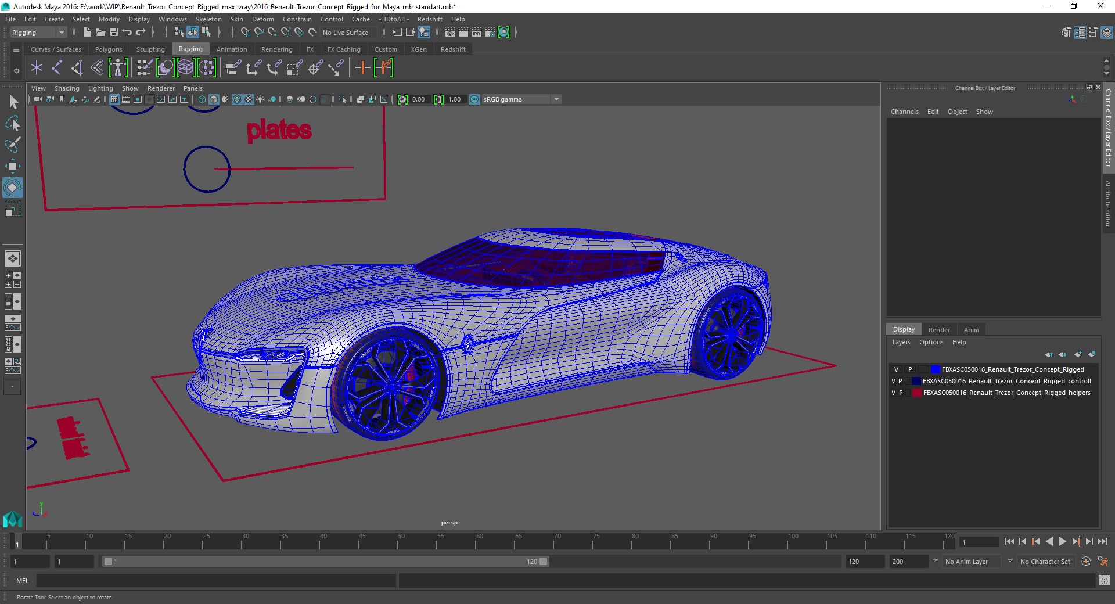Open the Rigging menu set dropdown
Screen dimensions: 1115x604
[x=38, y=33]
